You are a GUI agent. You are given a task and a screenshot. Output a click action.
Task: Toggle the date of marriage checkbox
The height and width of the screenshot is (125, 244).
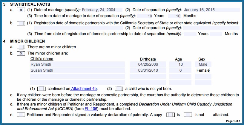(21, 10)
